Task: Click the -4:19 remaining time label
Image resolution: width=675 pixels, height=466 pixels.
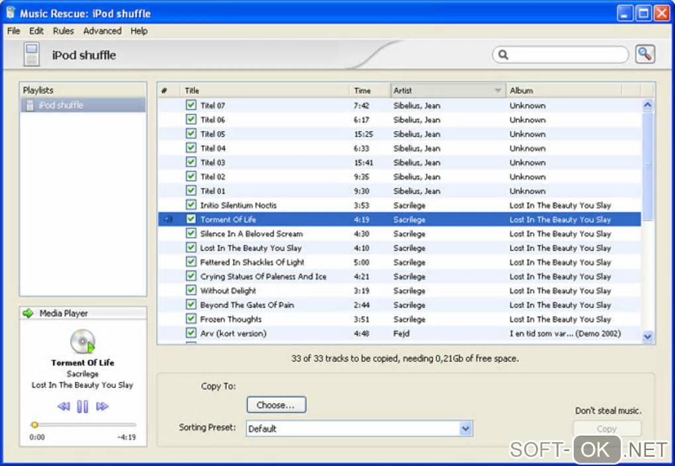Action: click(x=126, y=437)
